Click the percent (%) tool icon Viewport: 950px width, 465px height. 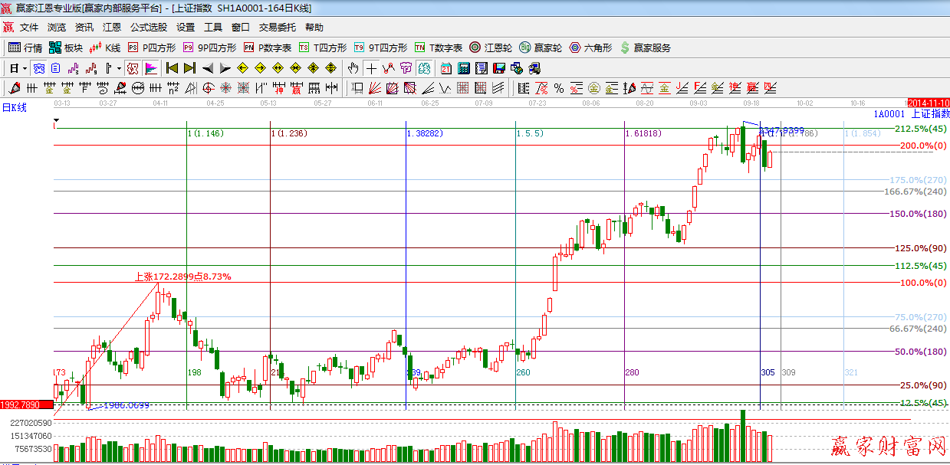[x=558, y=88]
